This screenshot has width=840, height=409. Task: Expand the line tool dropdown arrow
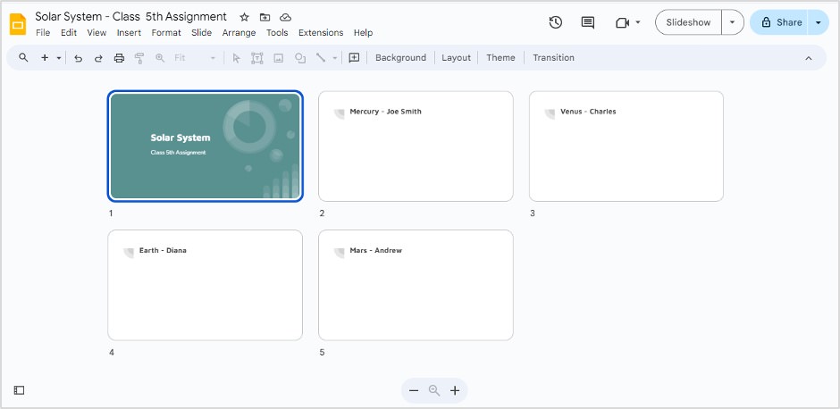pos(335,58)
